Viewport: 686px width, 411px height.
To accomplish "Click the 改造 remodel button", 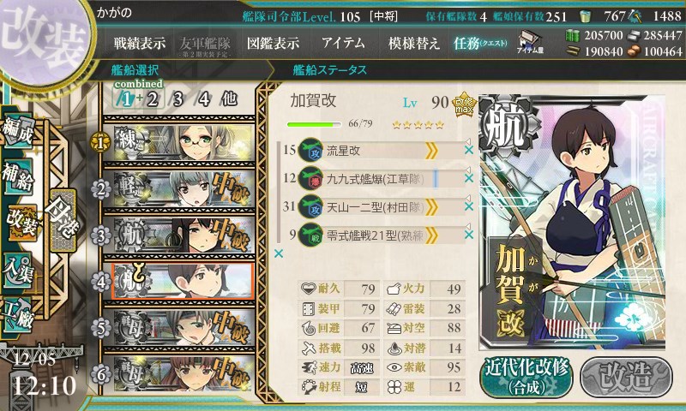I will [626, 378].
